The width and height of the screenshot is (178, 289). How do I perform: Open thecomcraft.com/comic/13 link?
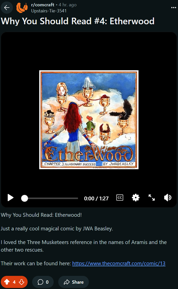pos(119,263)
